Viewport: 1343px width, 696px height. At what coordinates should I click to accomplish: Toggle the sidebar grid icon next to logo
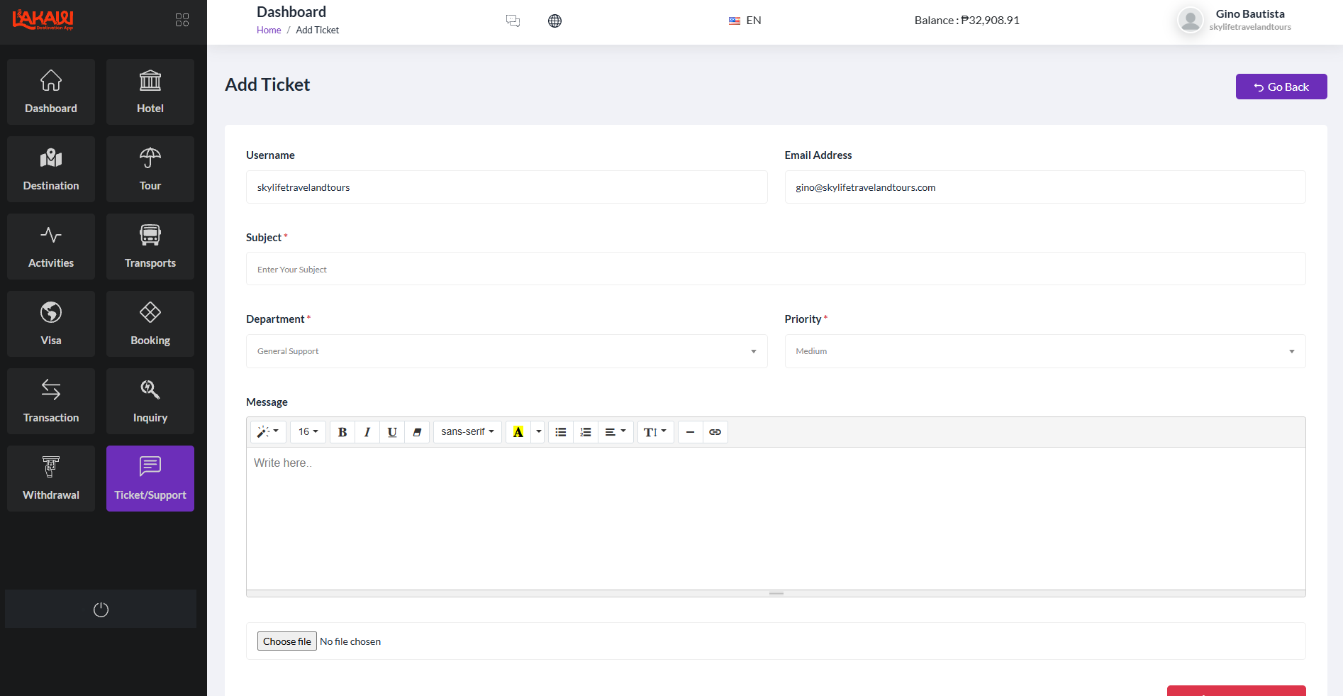(182, 20)
